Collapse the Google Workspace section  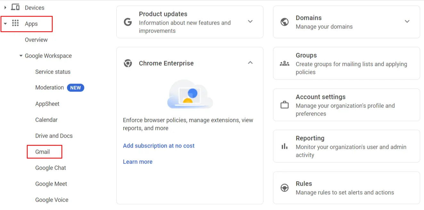pyautogui.click(x=21, y=55)
